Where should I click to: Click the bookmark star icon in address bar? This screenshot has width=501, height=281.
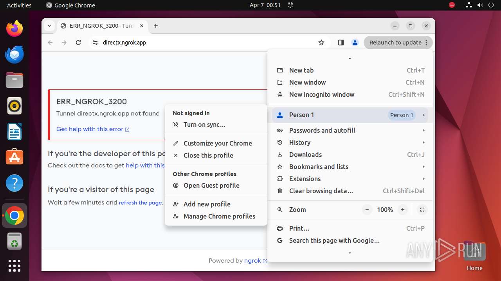321,43
